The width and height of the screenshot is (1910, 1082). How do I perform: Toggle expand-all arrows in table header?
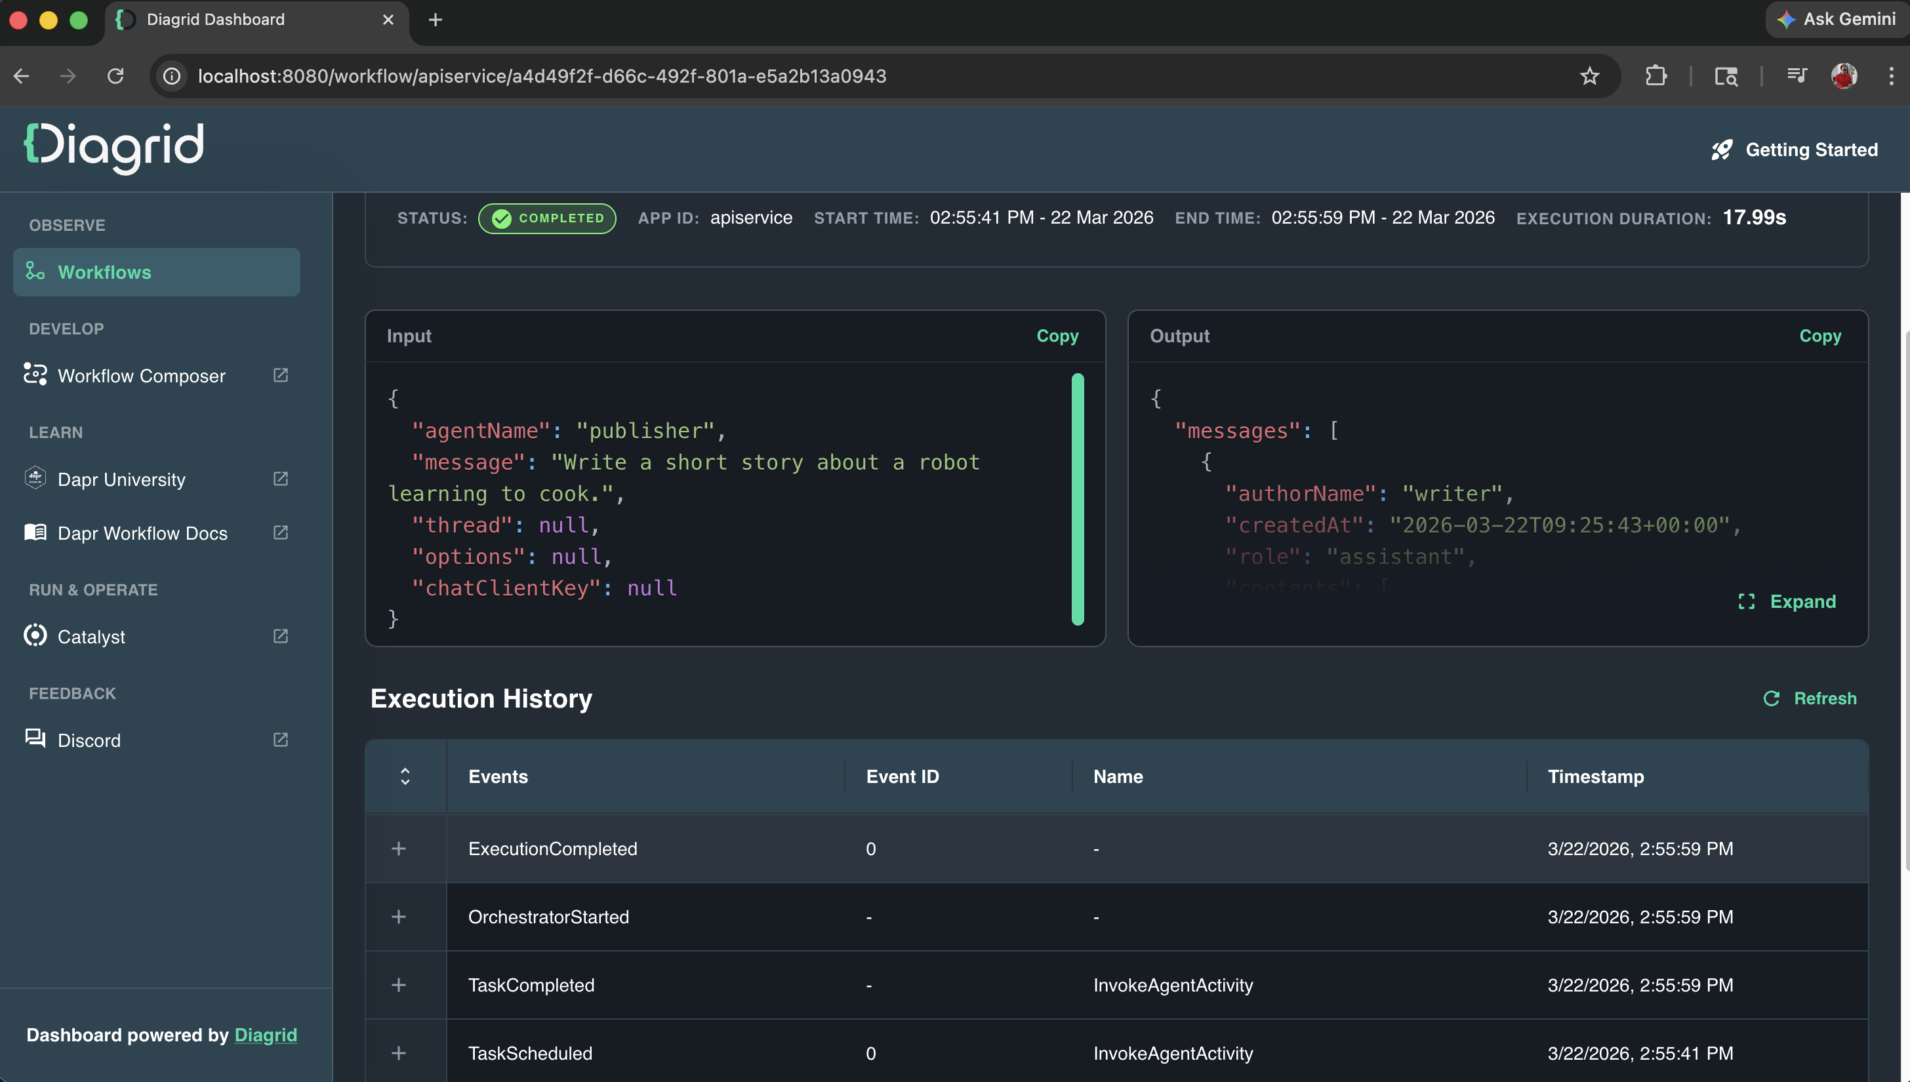[405, 776]
